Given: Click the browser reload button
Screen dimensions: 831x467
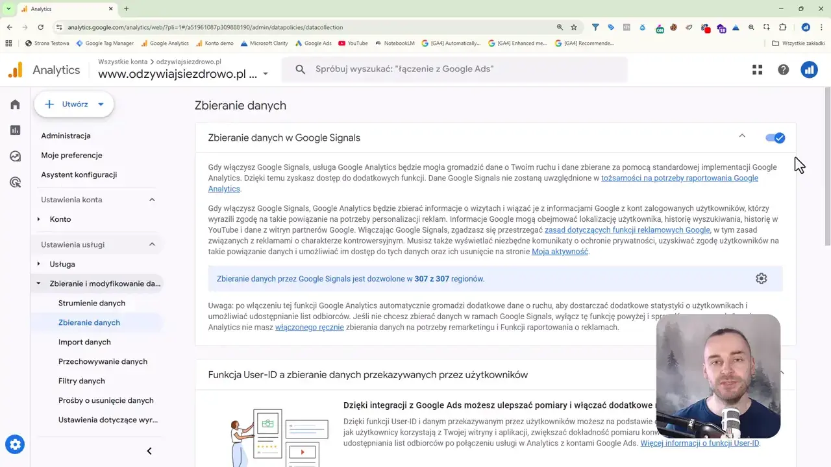Looking at the screenshot, I should [41, 27].
